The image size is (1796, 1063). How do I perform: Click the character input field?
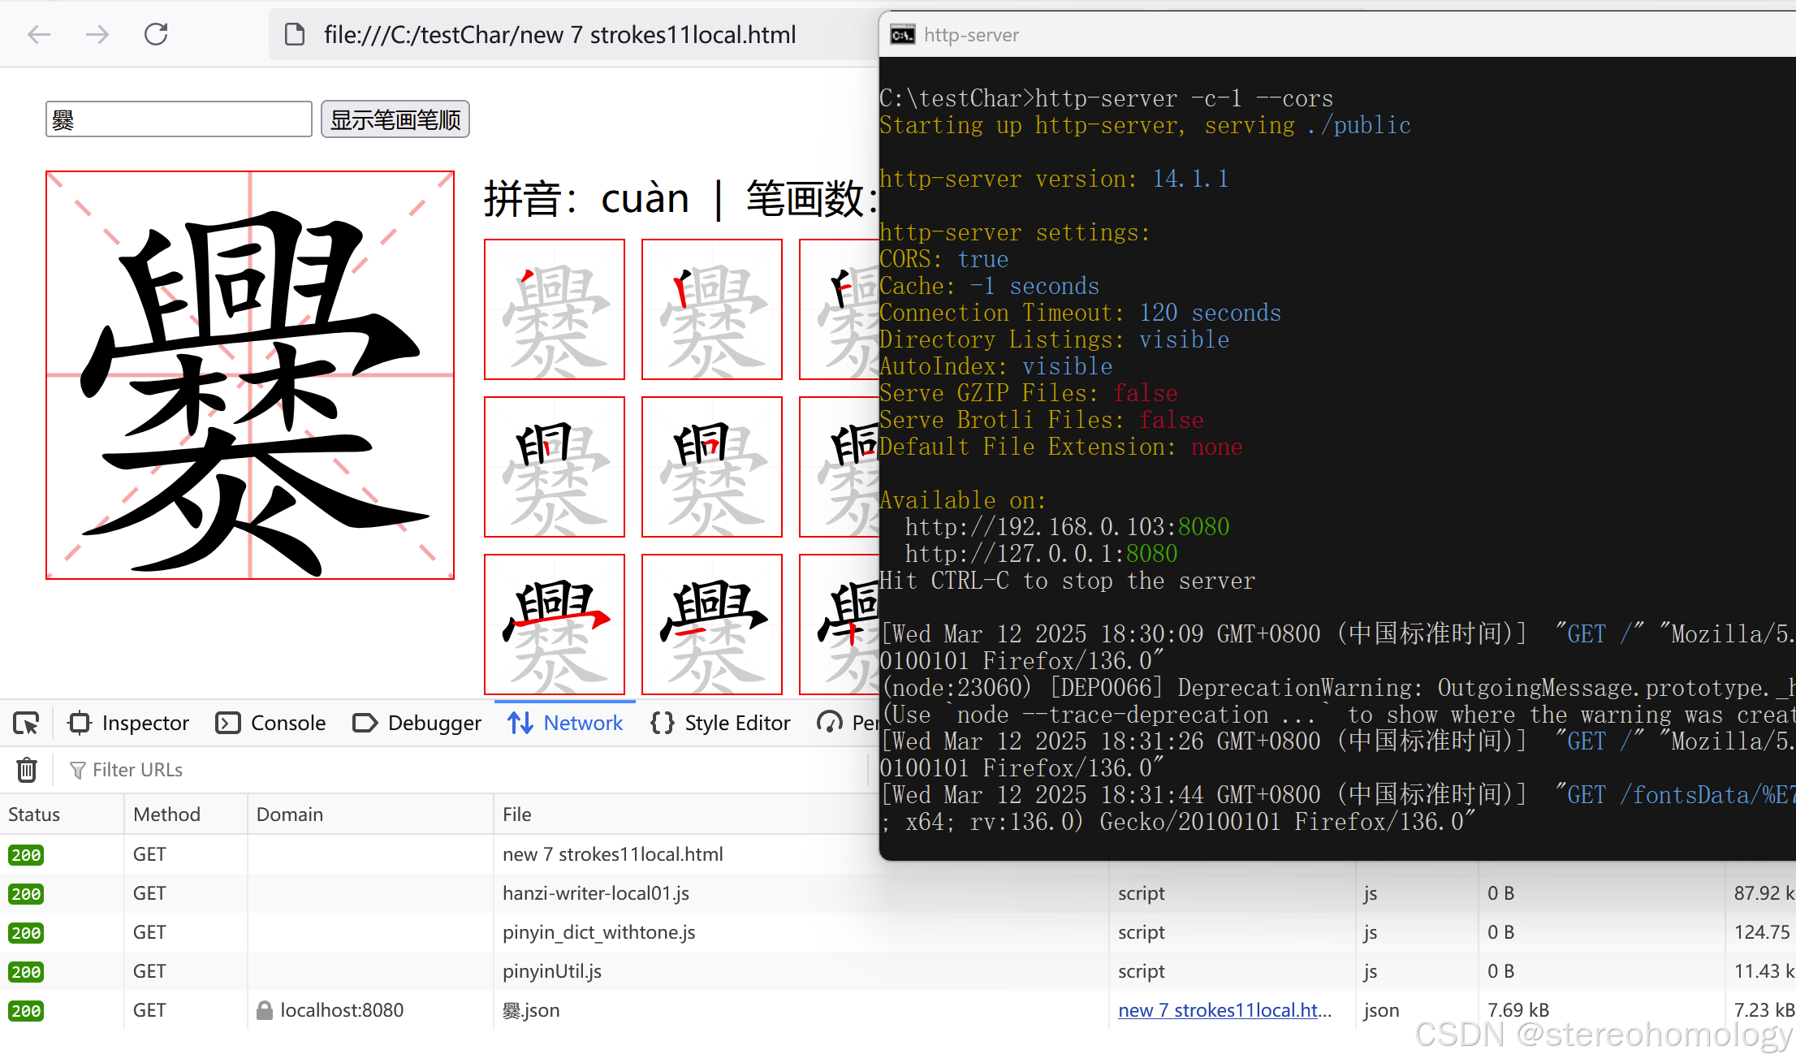pyautogui.click(x=179, y=119)
